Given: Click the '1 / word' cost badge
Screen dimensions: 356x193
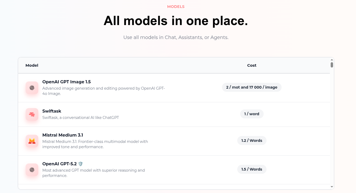Looking at the screenshot, I should [252, 114].
